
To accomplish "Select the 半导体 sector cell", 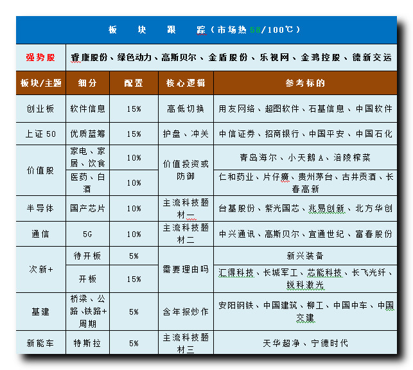I will click(40, 209).
